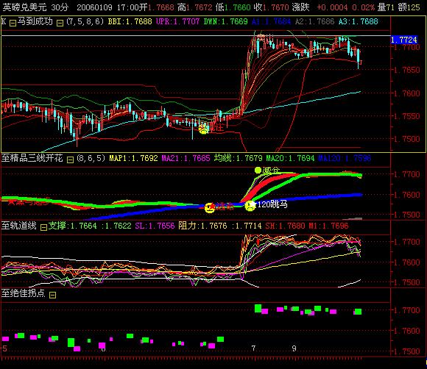Click the open price 1.7668

(x=160, y=7)
